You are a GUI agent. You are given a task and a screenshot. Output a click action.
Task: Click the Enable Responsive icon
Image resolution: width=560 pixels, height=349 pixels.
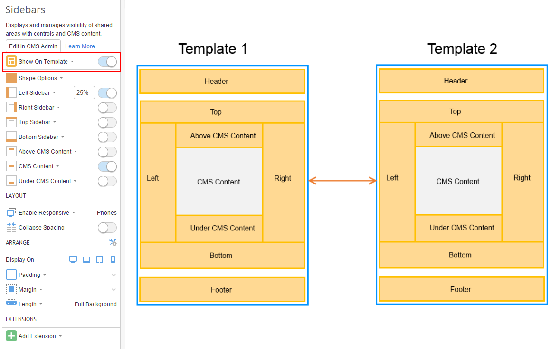(x=11, y=213)
